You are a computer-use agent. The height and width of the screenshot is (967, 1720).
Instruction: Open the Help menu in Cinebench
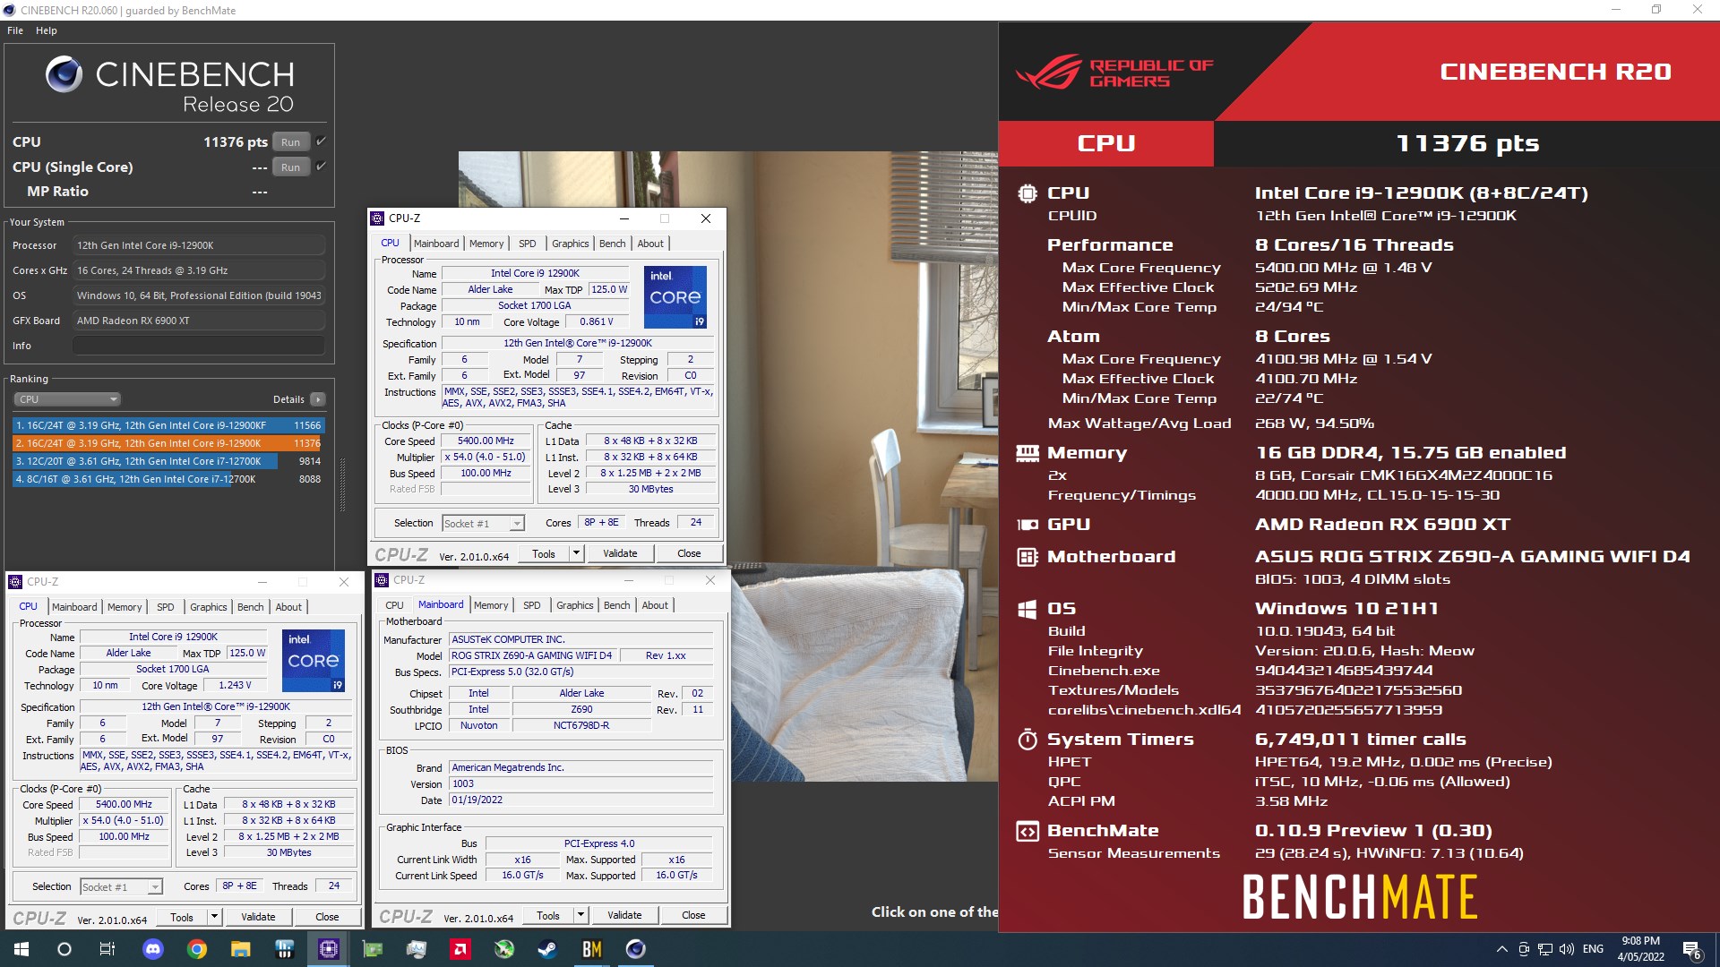pyautogui.click(x=47, y=30)
